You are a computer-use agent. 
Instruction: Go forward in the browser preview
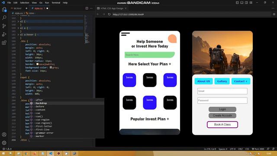(103, 14)
